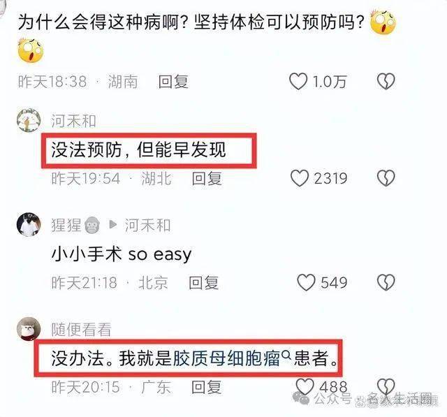Viewport: 447px width, 417px height.
Task: Open 河禾和's avatar picture
Action: tap(29, 120)
